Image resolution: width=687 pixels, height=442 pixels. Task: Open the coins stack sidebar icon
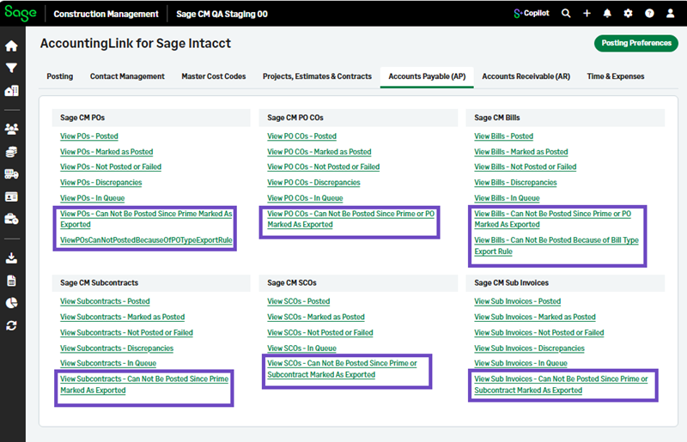tap(11, 152)
